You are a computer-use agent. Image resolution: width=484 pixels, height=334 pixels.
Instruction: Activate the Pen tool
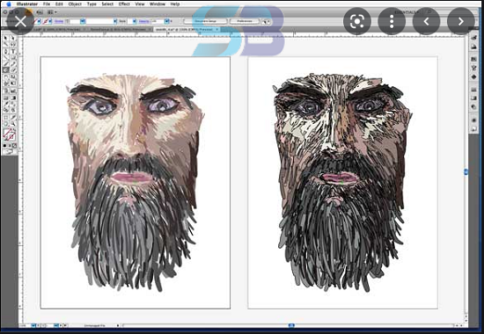coord(5,51)
